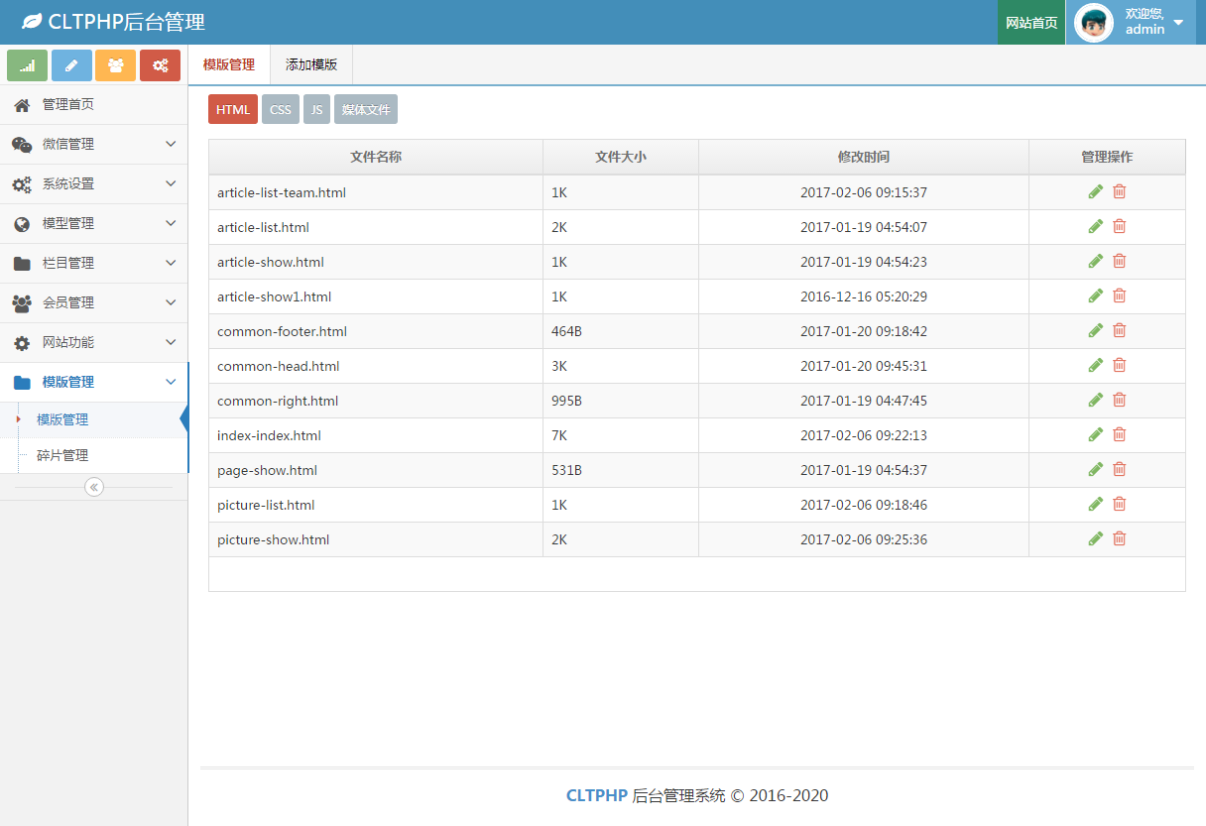
Task: Click the 网站首页 link in header
Action: coord(1031,23)
